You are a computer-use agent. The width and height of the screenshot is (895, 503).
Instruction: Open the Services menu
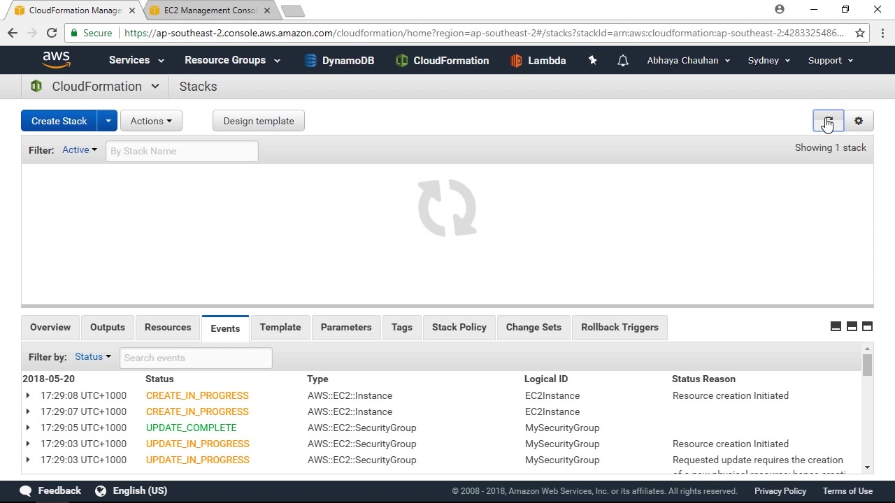click(136, 60)
